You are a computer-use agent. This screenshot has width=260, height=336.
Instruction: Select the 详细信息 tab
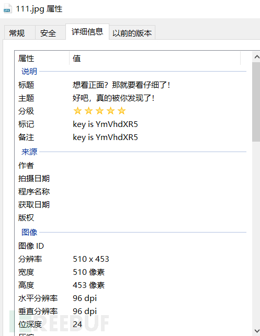coord(87,32)
